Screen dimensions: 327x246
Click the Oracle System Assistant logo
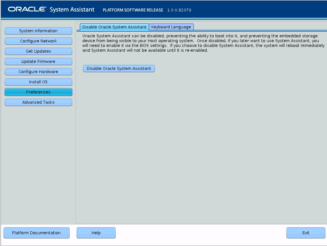click(x=51, y=9)
